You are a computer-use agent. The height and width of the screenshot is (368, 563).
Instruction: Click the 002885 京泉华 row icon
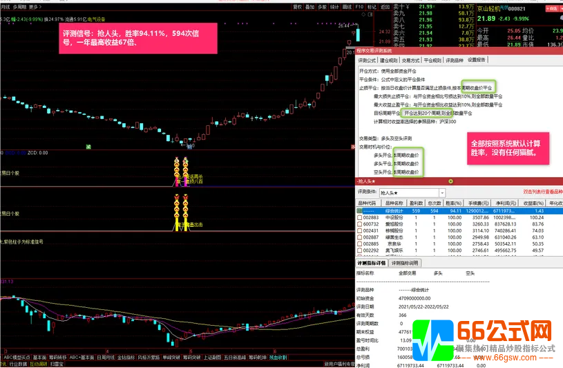[x=359, y=243]
